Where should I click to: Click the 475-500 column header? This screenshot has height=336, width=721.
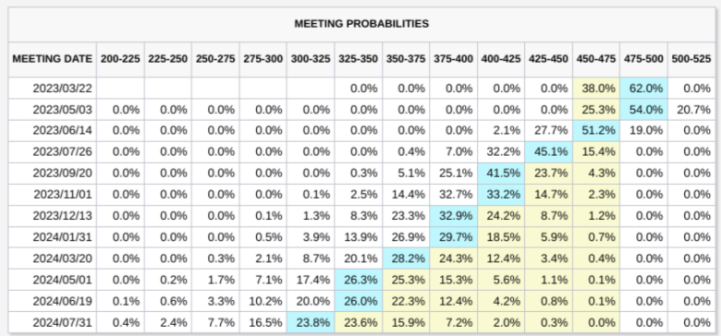coord(643,59)
